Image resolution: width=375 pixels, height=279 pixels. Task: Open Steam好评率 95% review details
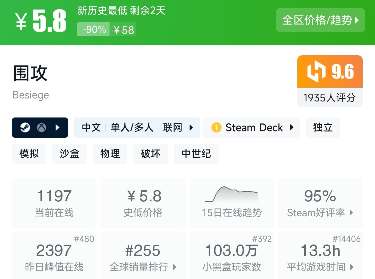click(320, 203)
